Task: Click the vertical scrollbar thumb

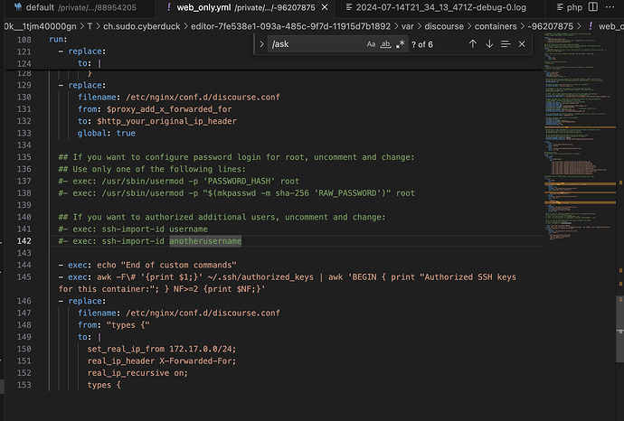Action: click(620, 328)
